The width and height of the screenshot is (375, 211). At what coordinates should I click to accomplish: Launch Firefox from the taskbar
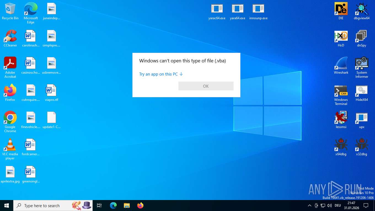coord(140,206)
